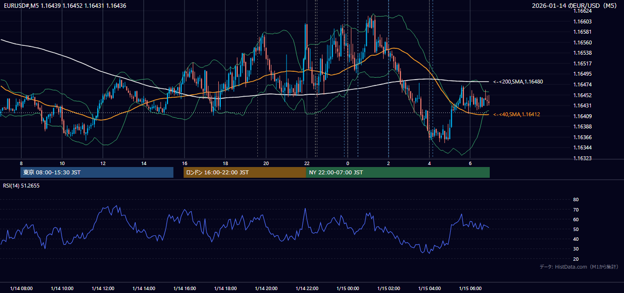Click hour label 14 under the price chart
The image size is (624, 293).
pos(144,163)
